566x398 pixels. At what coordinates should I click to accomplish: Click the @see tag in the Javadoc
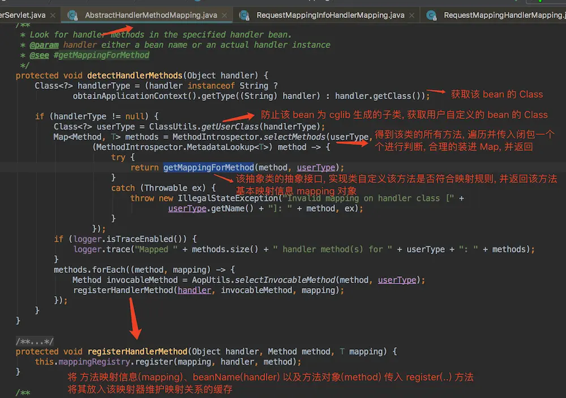click(x=39, y=55)
